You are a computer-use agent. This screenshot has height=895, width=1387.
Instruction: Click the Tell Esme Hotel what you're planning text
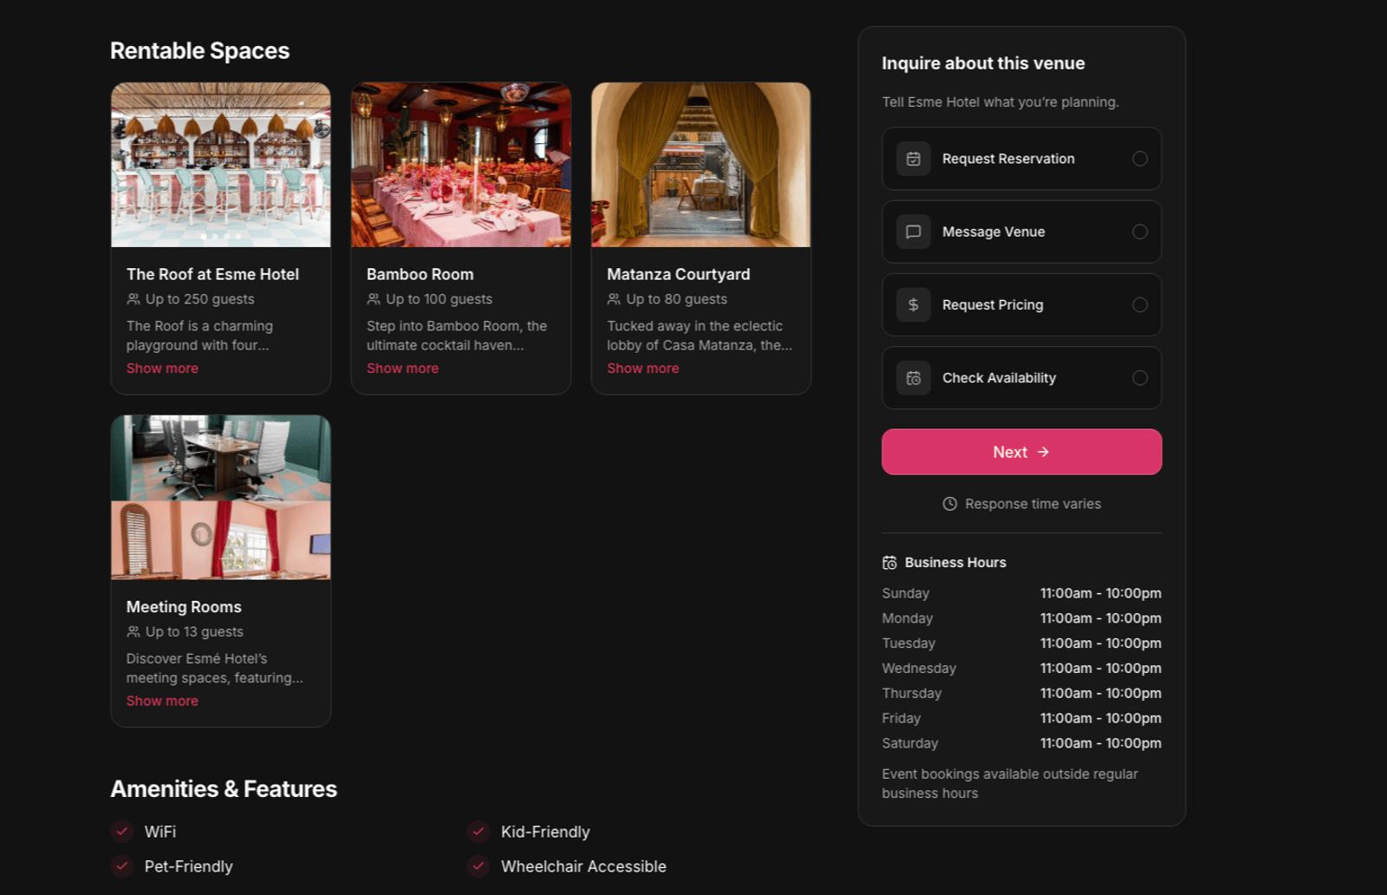click(x=1000, y=102)
